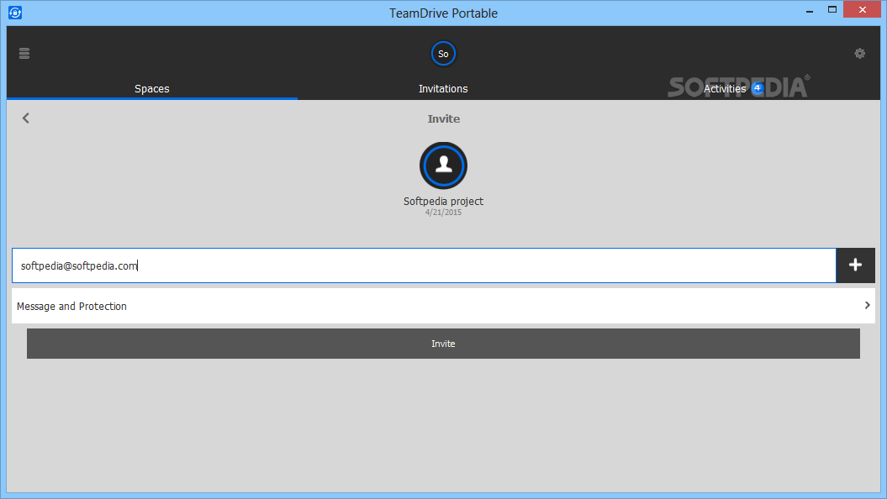
Task: Click the Softpedia project space icon
Action: tap(444, 165)
